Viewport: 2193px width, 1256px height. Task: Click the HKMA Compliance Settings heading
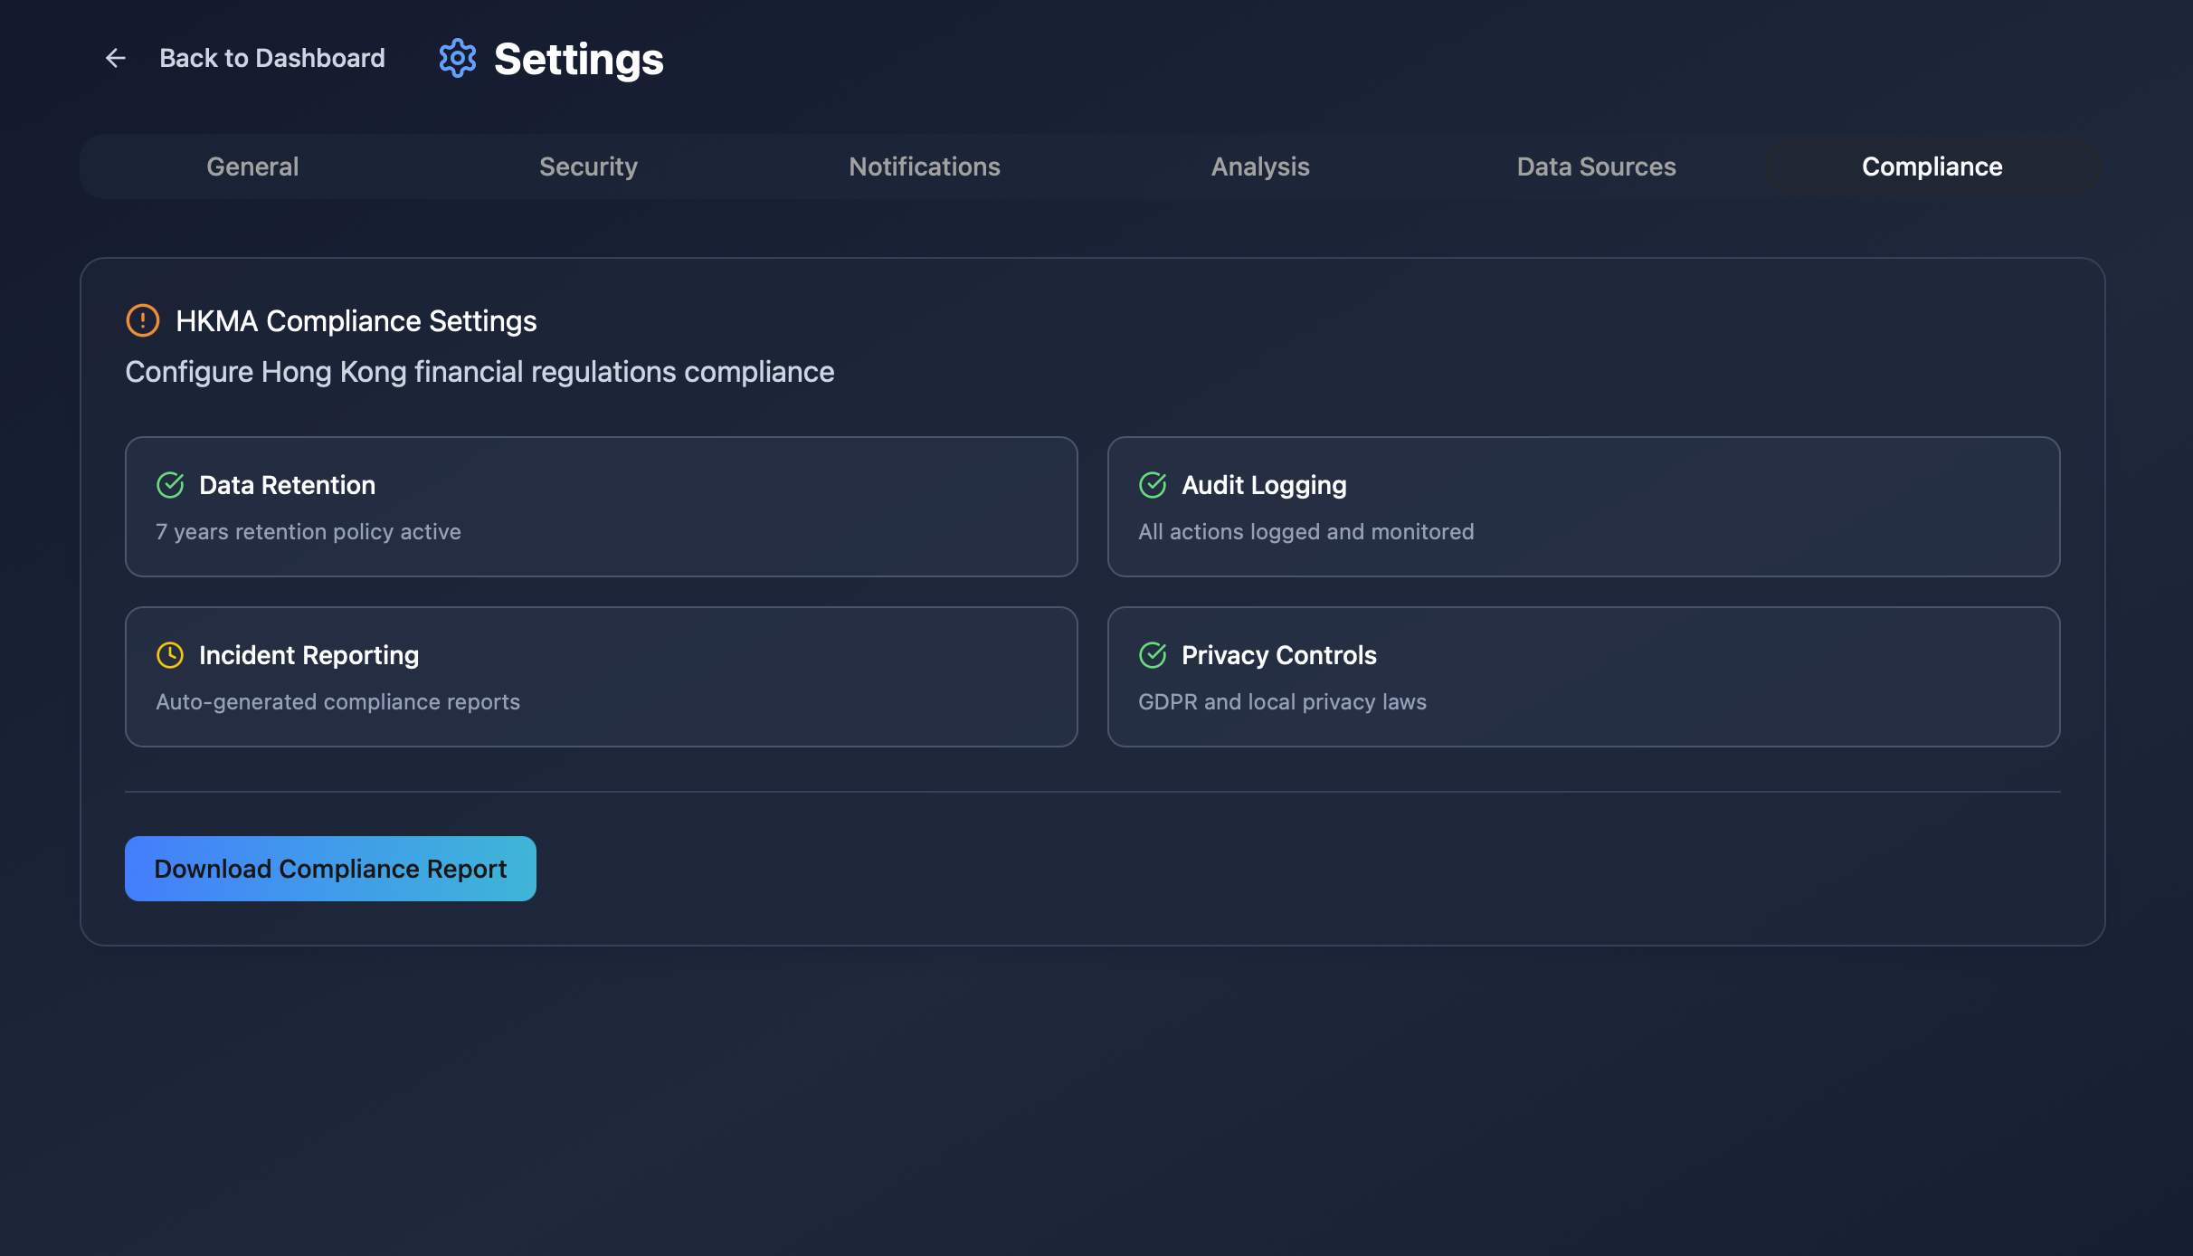tap(356, 320)
